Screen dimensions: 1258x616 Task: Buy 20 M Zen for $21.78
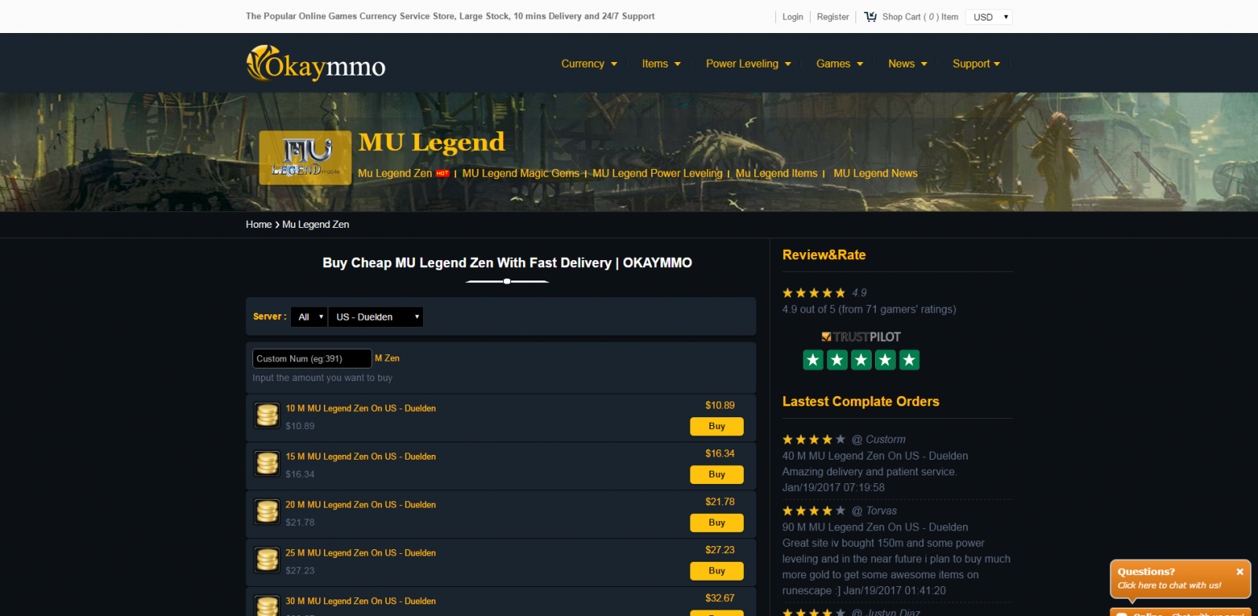pyautogui.click(x=717, y=522)
